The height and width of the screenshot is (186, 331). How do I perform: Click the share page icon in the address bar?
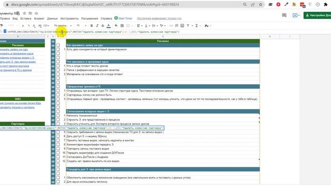tap(253, 5)
